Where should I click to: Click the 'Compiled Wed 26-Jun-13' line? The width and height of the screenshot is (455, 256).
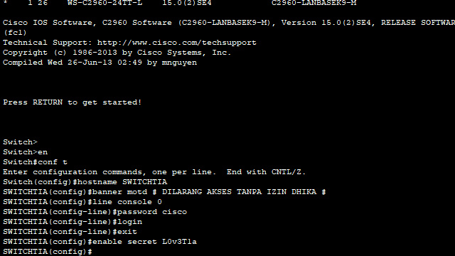(x=100, y=63)
